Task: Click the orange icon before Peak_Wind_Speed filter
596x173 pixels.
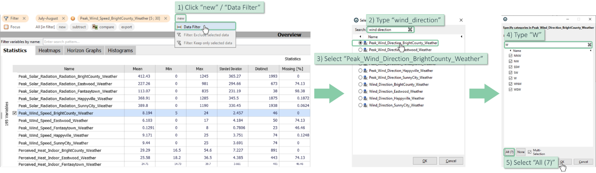Action: [73, 19]
